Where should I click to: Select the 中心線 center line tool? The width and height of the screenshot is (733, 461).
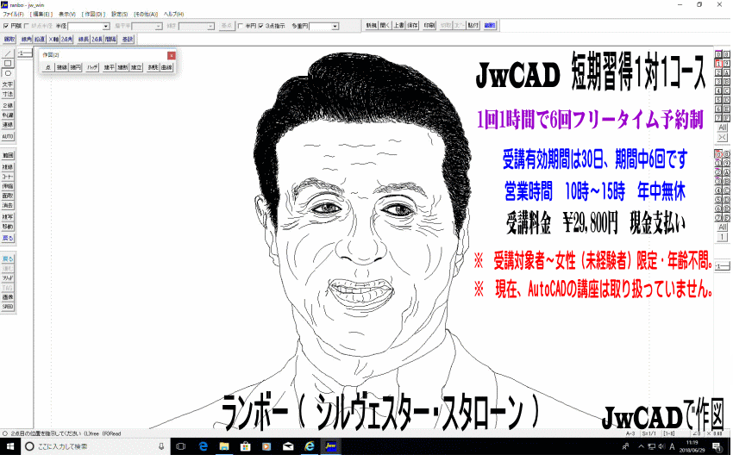(x=8, y=115)
